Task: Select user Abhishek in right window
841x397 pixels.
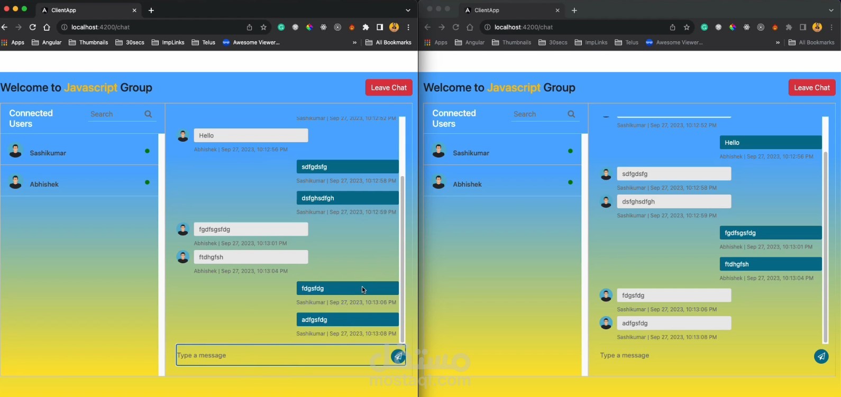Action: [502, 181]
